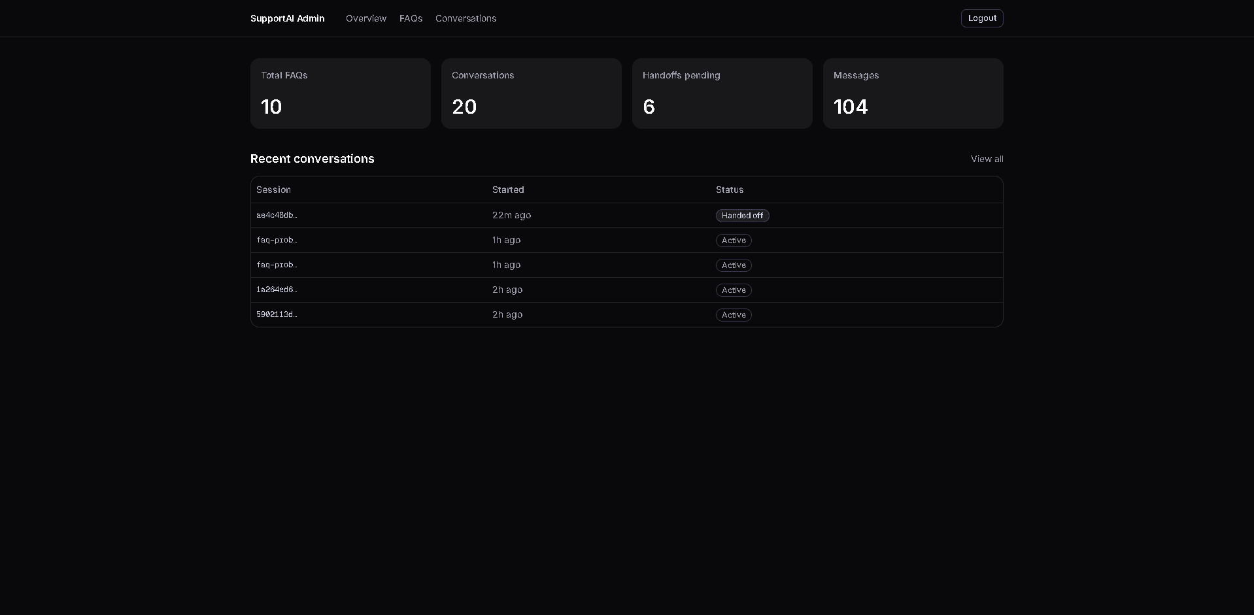The image size is (1254, 615).
Task: Click 2h ago in 1a264ed6… row
Action: (x=507, y=290)
